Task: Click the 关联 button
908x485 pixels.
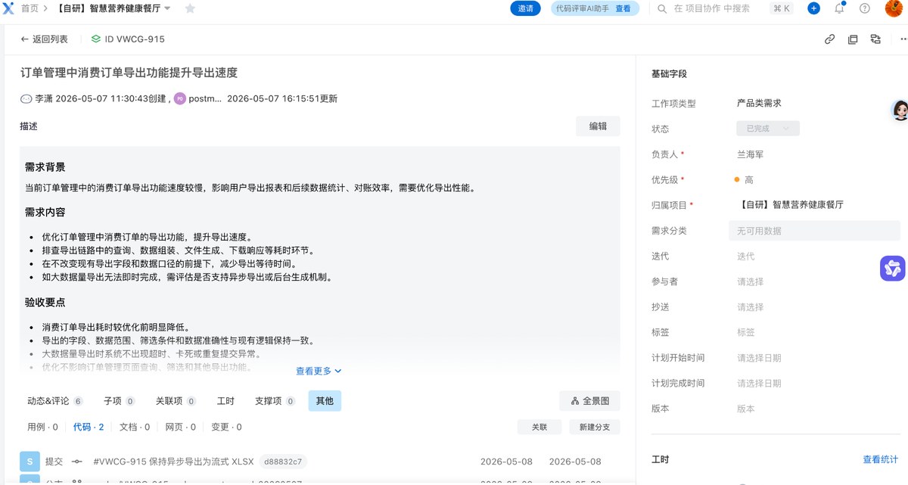Action: click(540, 427)
